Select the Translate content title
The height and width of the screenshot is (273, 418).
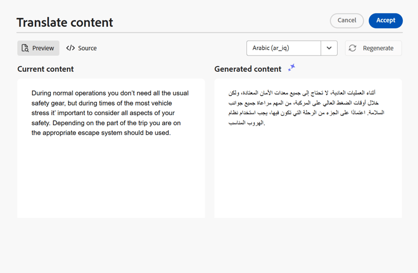65,22
